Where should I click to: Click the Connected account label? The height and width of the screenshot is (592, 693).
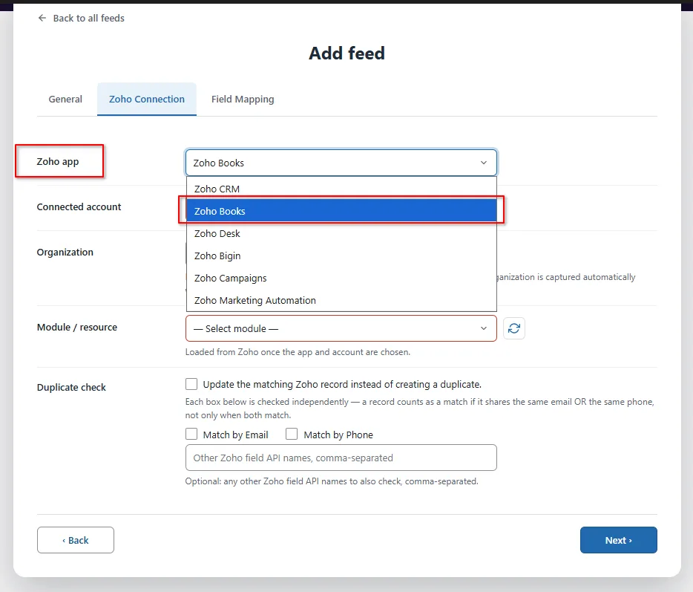pos(79,206)
